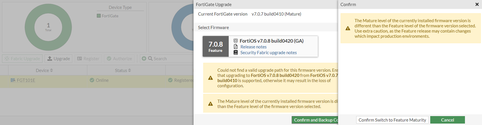
Task: Sort by the Device column arrows
Action: point(51,71)
